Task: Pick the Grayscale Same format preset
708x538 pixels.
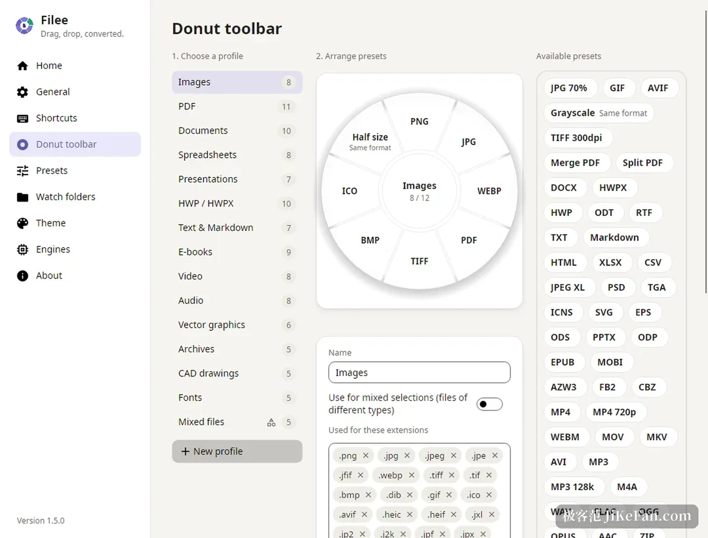Action: tap(599, 113)
